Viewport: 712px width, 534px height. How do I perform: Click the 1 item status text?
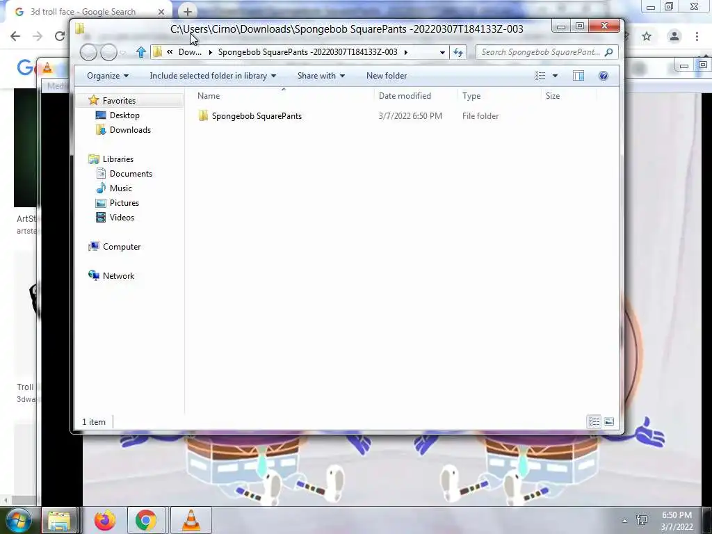coord(94,422)
